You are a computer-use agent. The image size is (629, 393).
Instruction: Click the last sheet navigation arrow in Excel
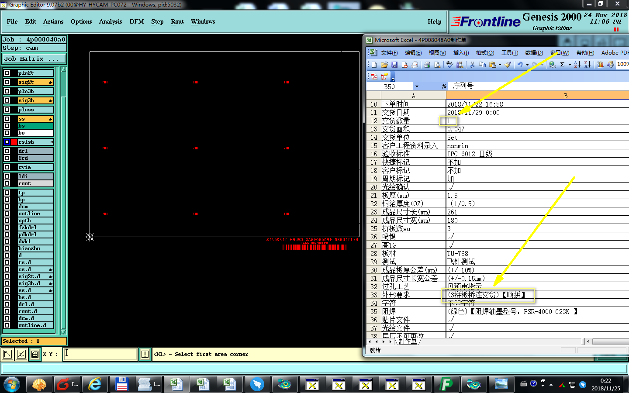(391, 341)
